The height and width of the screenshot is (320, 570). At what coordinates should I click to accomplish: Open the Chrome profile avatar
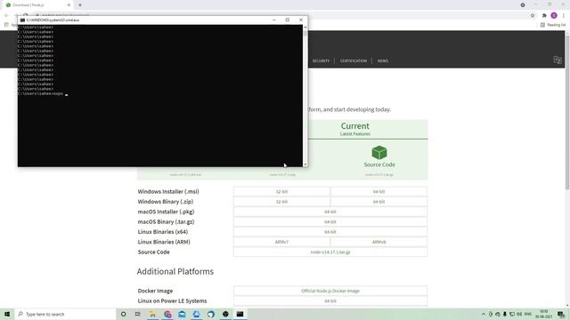(x=554, y=16)
